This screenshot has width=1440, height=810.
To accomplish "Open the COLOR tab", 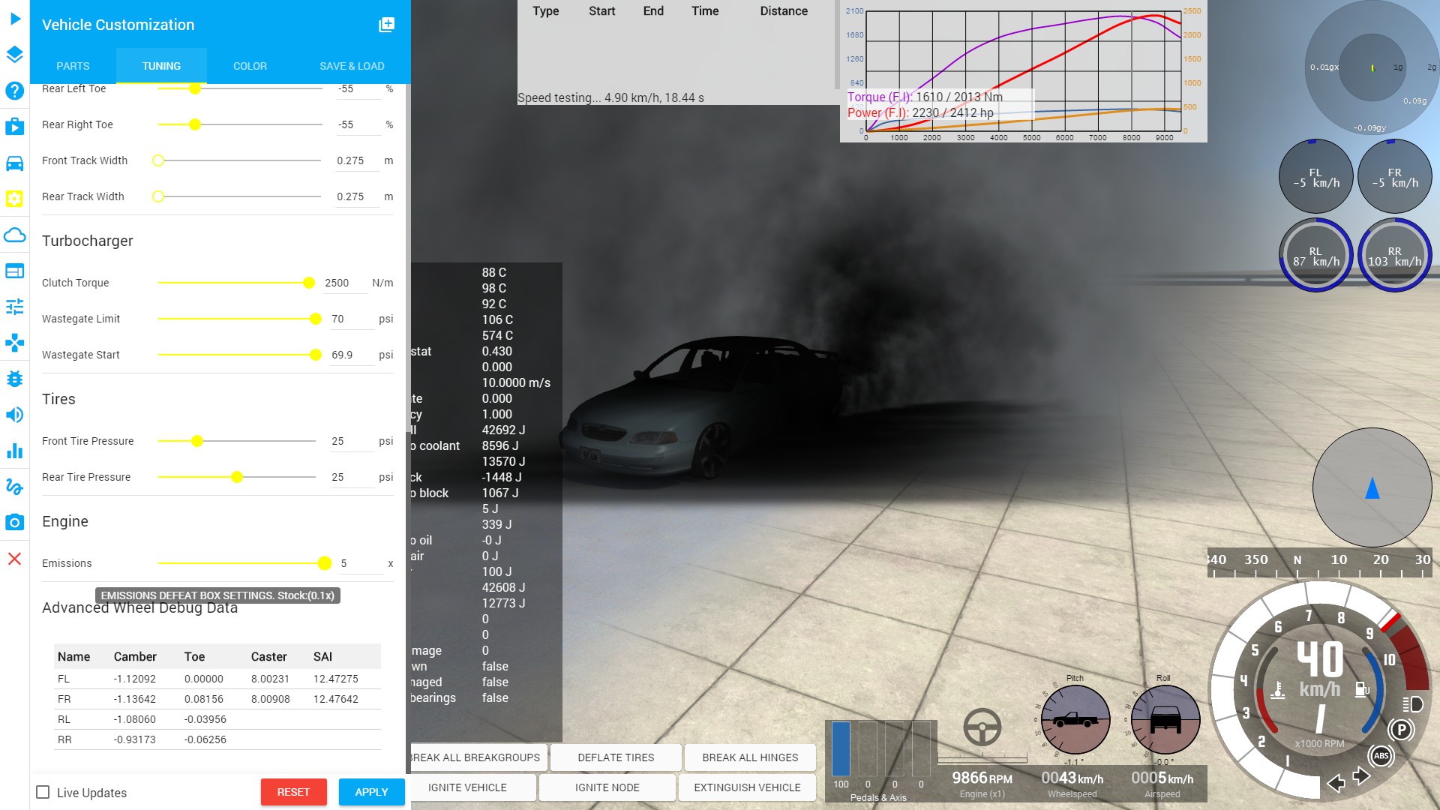I will (x=250, y=66).
